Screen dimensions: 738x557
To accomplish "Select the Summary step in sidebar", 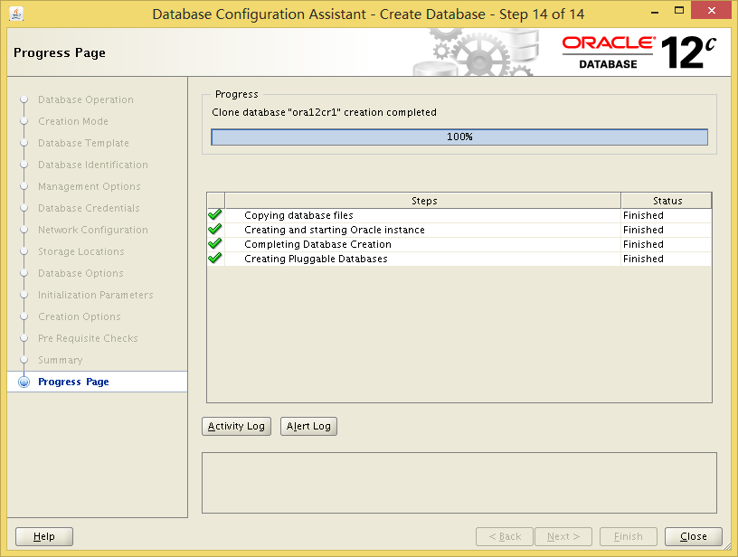I will coord(60,360).
